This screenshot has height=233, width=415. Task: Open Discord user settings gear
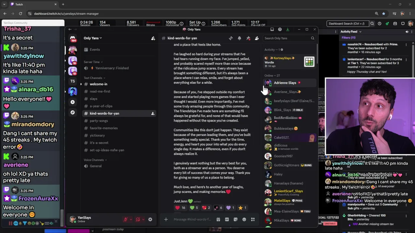[150, 219]
